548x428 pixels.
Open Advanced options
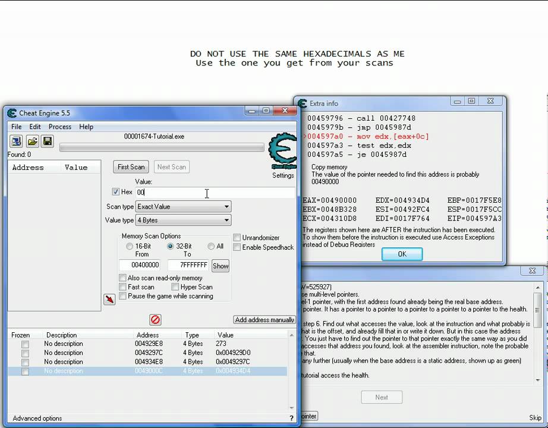coord(37,418)
